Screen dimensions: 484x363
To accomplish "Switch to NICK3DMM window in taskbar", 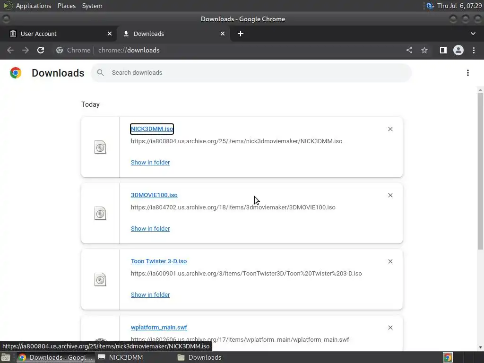I will pyautogui.click(x=121, y=357).
